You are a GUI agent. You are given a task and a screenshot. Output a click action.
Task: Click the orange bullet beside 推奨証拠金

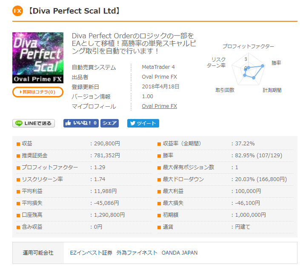[18, 156]
